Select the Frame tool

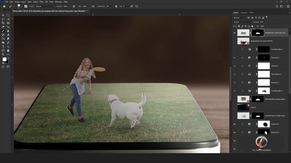pos(8,23)
